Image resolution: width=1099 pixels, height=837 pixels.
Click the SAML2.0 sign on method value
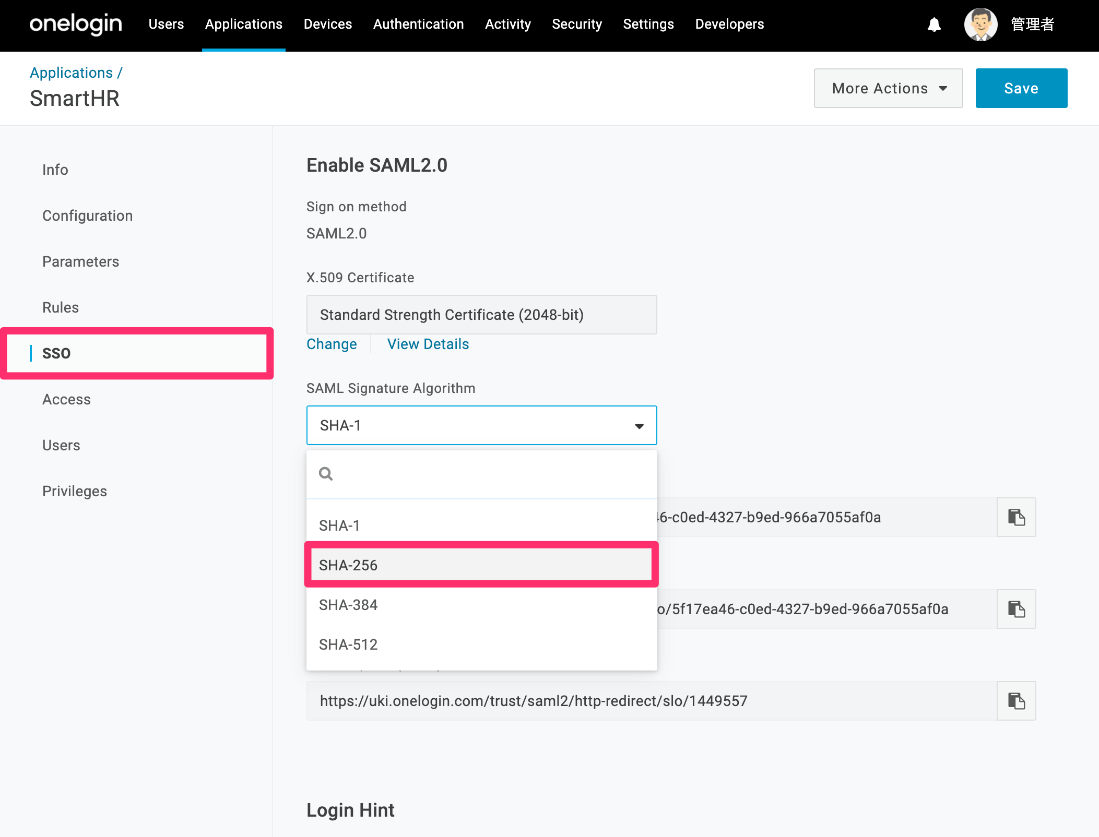tap(336, 233)
